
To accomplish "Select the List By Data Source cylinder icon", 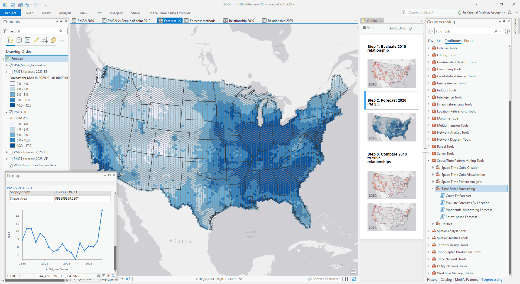I will [x=19, y=40].
